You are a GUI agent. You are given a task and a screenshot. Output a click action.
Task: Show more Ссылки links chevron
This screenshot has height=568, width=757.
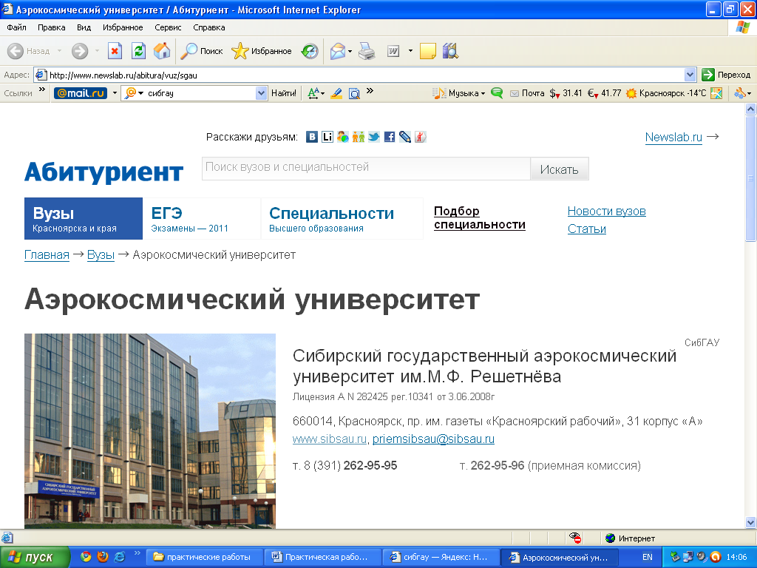coord(42,89)
